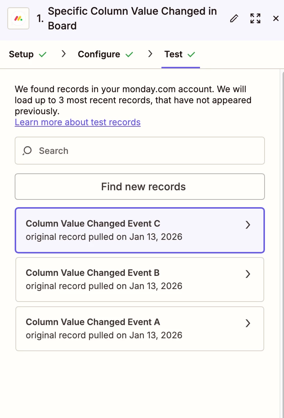The image size is (284, 418).
Task: Expand Event B record using its chevron
Action: (x=248, y=274)
